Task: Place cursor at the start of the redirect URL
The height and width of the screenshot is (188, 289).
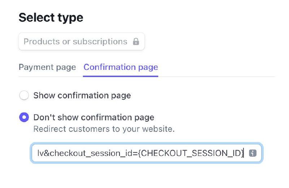Action: click(x=38, y=153)
